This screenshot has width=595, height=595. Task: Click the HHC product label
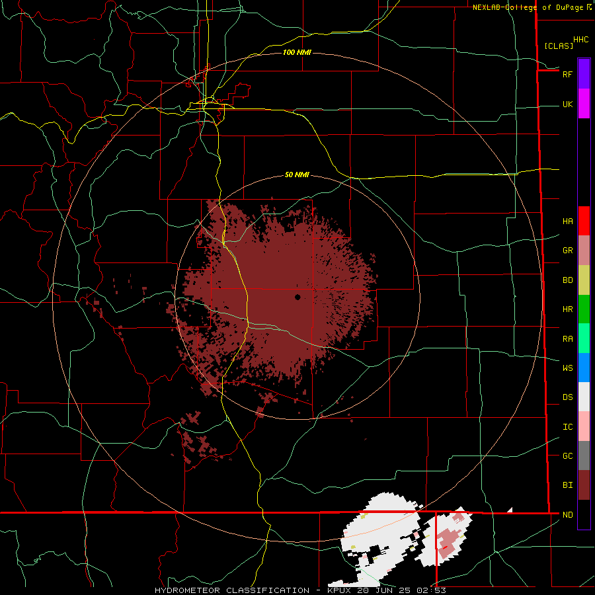[581, 40]
